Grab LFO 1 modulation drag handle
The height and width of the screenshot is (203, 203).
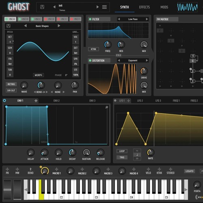coord(129,101)
